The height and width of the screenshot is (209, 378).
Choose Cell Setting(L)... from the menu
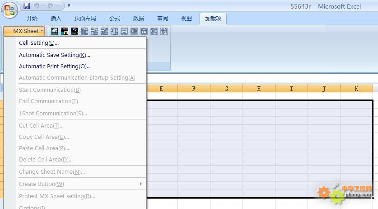coord(82,43)
